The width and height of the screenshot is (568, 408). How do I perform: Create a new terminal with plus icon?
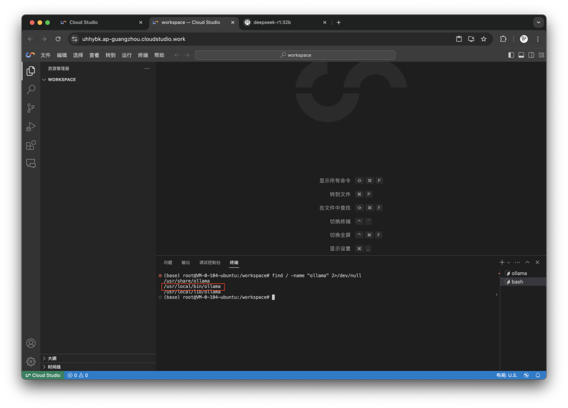pos(501,262)
